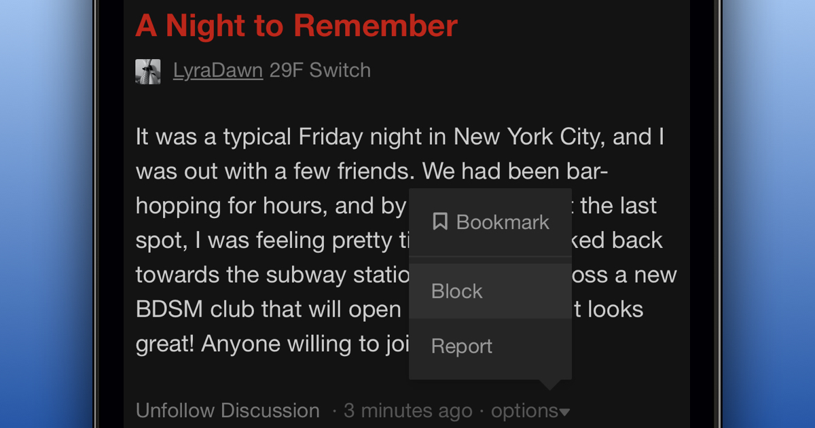Click the 29F Switch role label

pyautogui.click(x=319, y=70)
